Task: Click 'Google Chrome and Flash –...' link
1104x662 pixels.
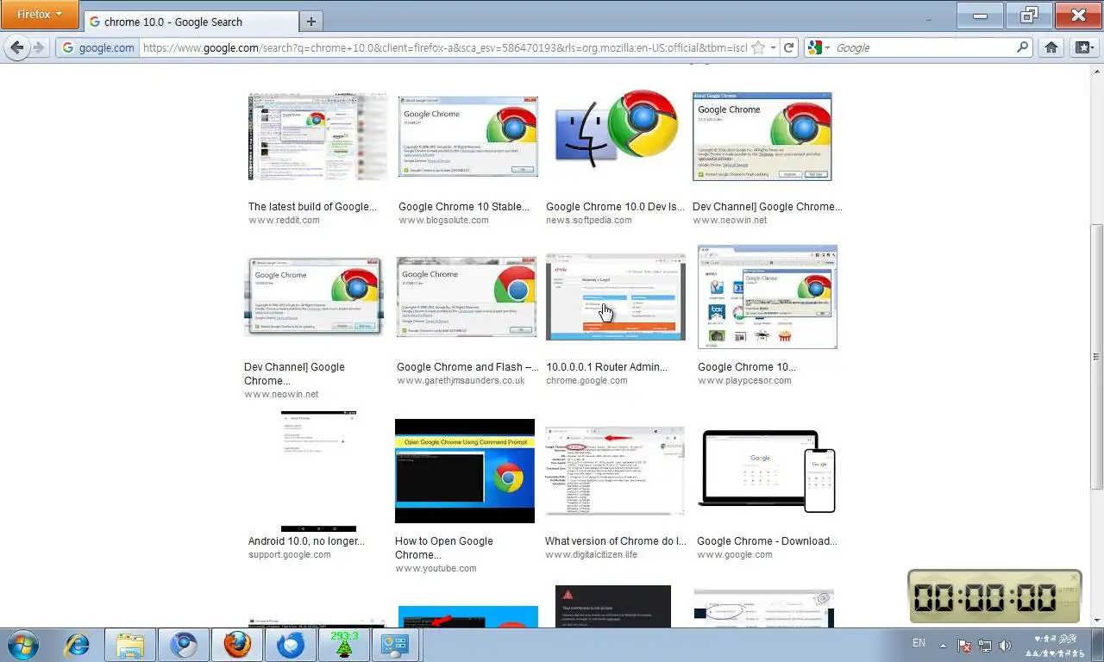Action: tap(467, 367)
